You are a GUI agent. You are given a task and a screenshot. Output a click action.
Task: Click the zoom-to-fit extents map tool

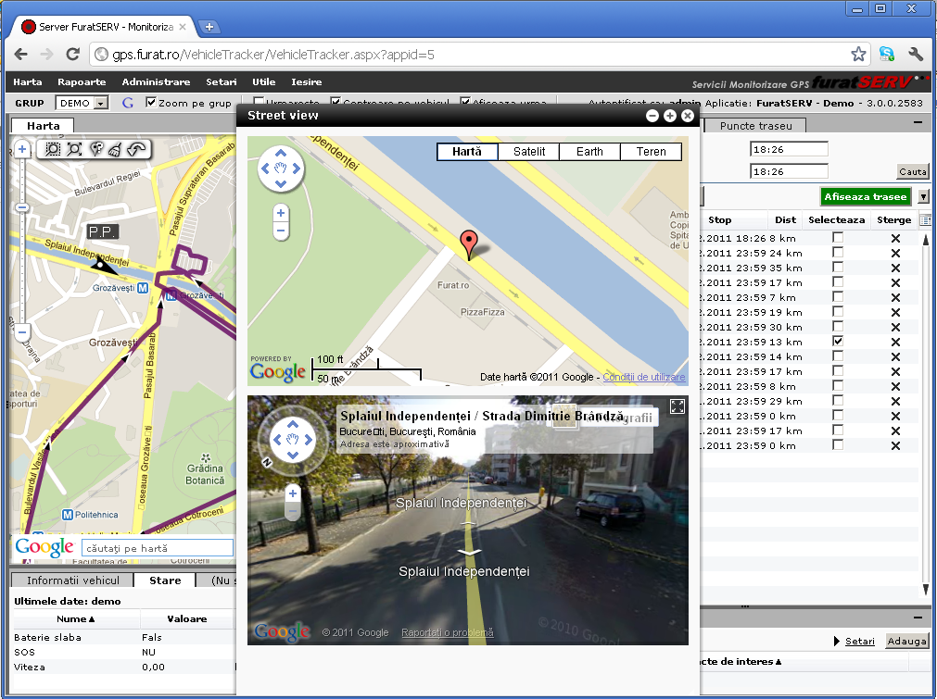point(74,149)
